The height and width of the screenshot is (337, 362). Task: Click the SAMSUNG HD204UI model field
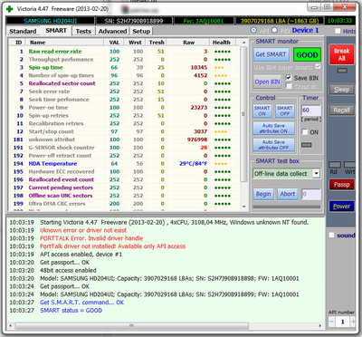click(50, 21)
